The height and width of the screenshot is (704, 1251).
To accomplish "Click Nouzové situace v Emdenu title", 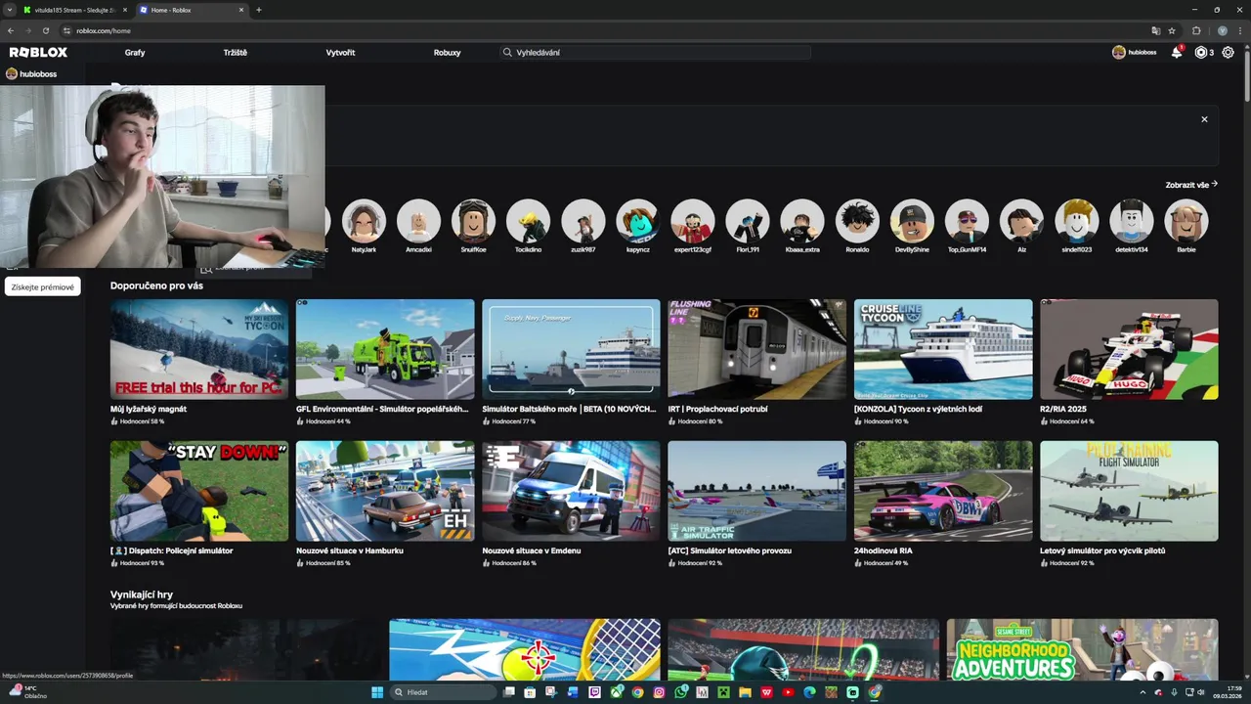I will click(532, 550).
